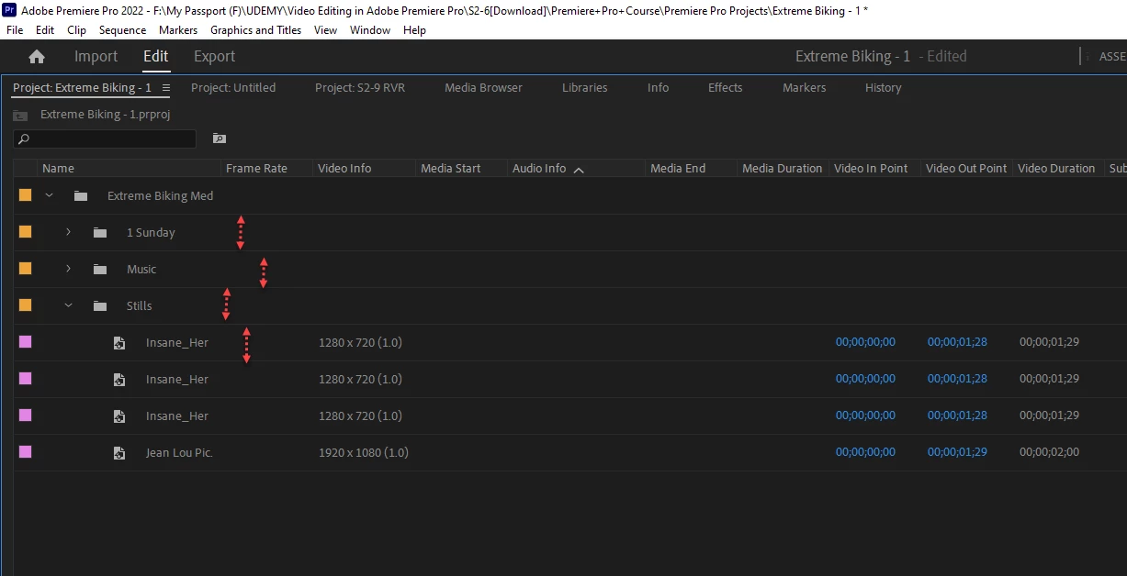Collapse the Extreme Biking Med bin

50,195
